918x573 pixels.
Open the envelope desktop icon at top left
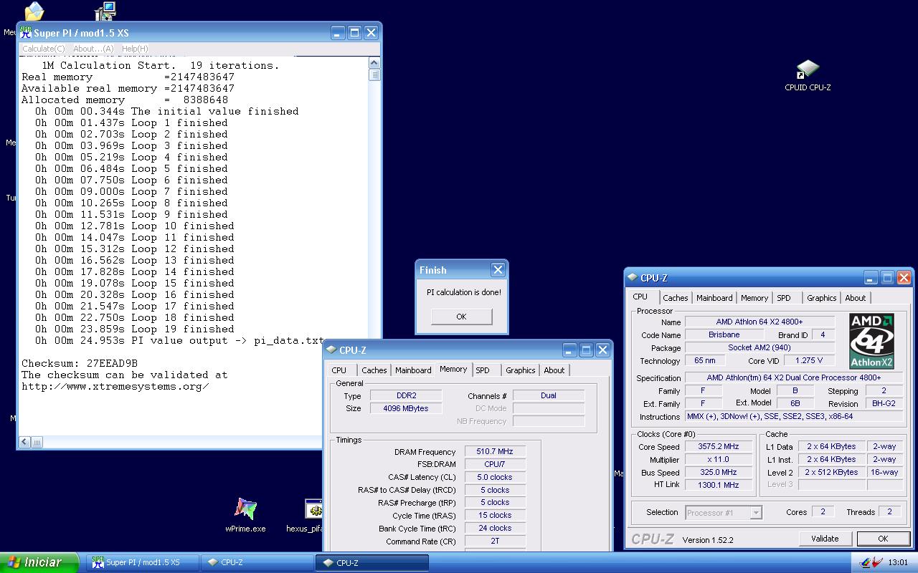tap(34, 11)
